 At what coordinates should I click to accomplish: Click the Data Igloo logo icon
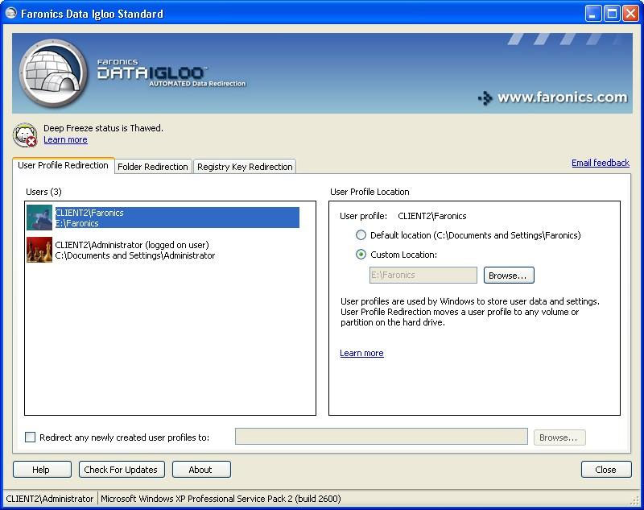(53, 73)
